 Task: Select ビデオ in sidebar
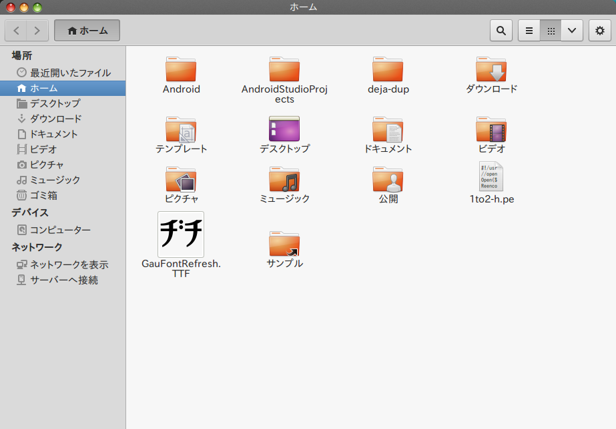[x=63, y=149]
